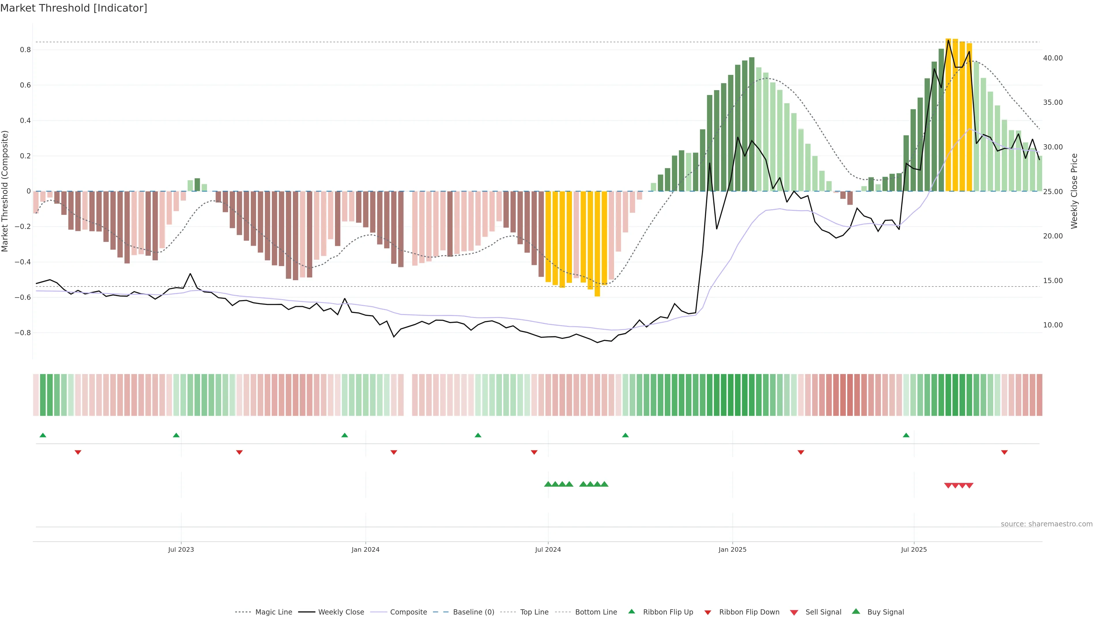
Task: Toggle the Top Line legend entry
Action: [534, 612]
